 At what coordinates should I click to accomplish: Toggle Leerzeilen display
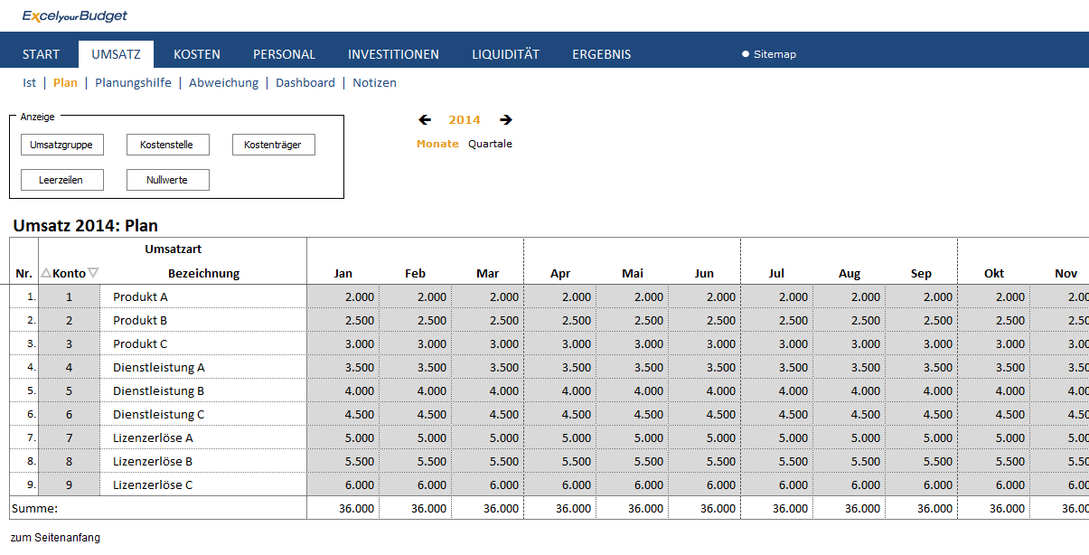(61, 180)
